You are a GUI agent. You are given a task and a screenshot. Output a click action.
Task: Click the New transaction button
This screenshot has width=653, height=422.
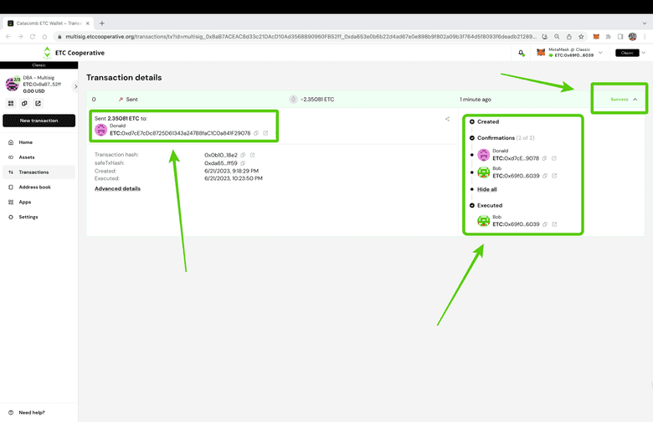[x=39, y=121]
